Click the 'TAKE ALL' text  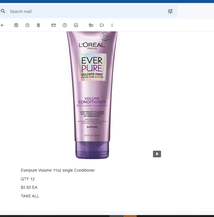click(x=30, y=196)
